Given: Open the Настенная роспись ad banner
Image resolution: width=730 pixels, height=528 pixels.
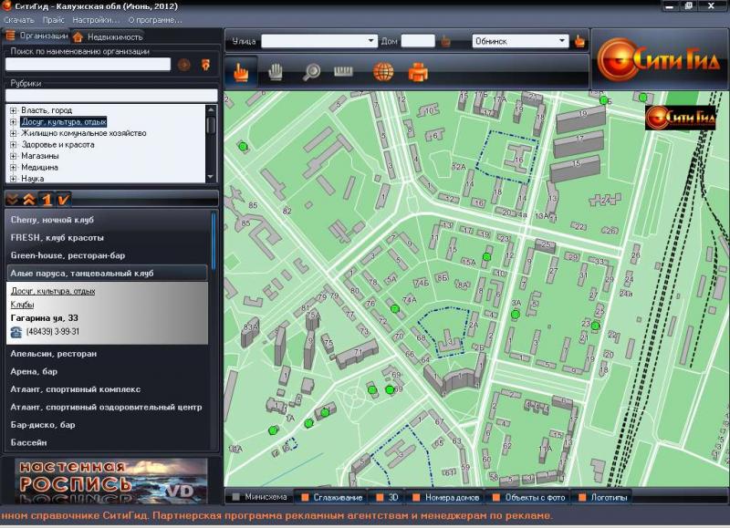Looking at the screenshot, I should click(110, 481).
